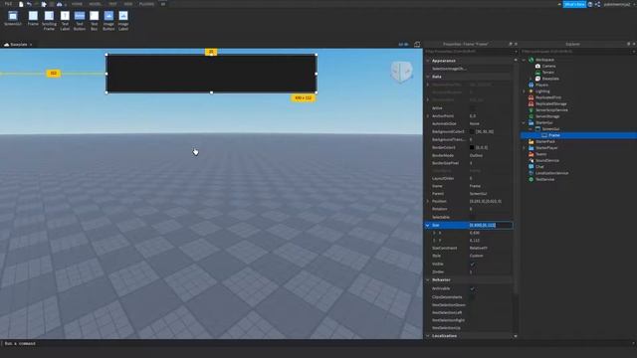Insert an Image Label element
Image resolution: width=637 pixels, height=358 pixels.
(123, 20)
